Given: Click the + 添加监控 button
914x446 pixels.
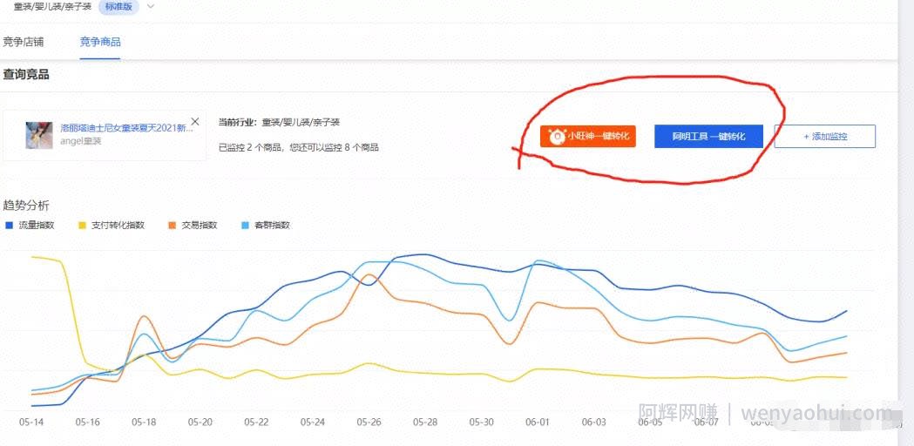Looking at the screenshot, I should 825,136.
